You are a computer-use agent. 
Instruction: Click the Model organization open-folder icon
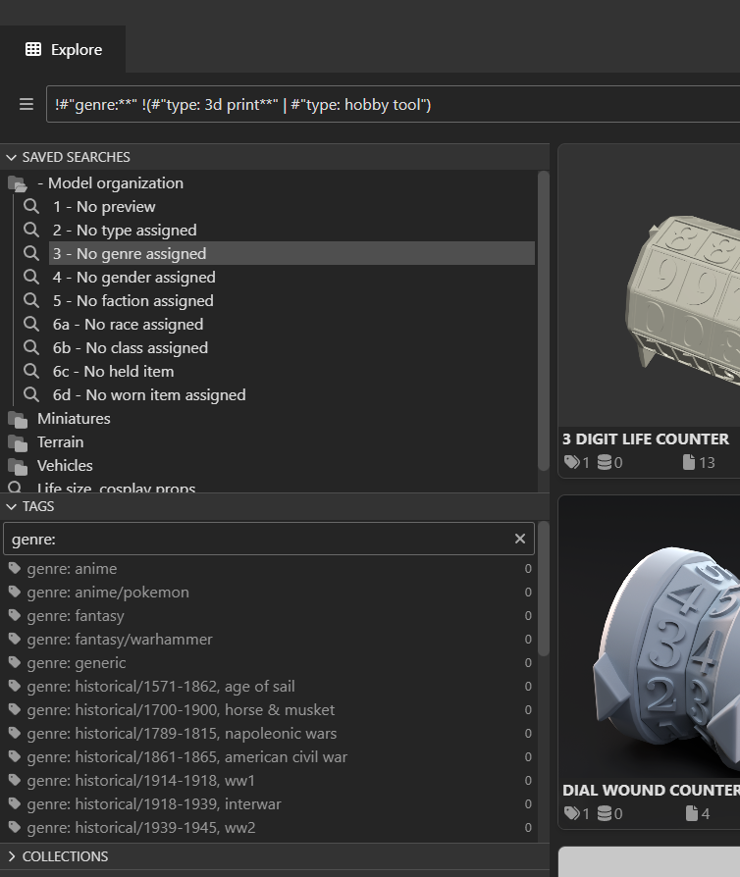(18, 183)
